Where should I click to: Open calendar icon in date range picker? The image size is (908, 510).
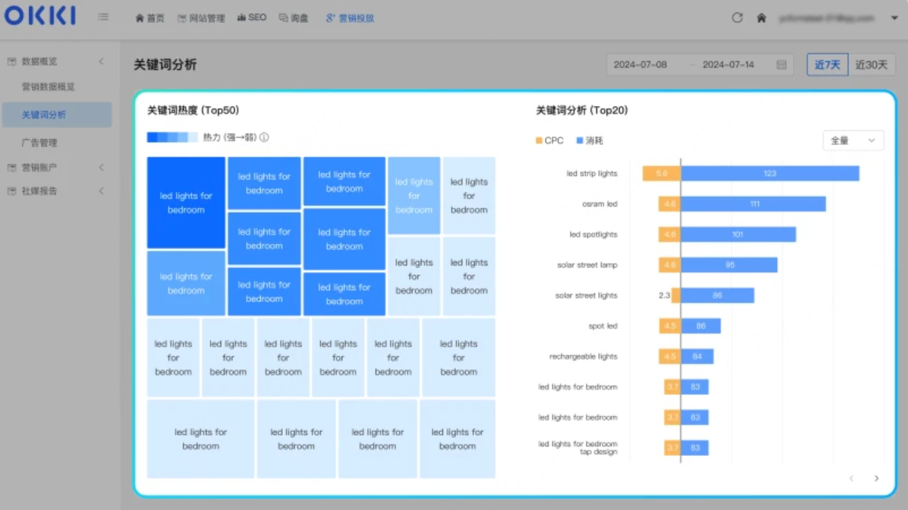781,65
